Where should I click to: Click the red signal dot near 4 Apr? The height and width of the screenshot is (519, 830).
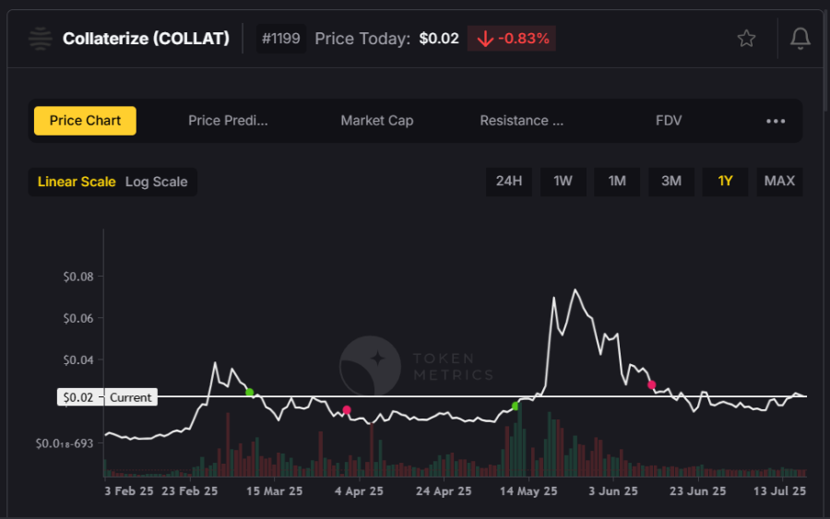point(347,410)
